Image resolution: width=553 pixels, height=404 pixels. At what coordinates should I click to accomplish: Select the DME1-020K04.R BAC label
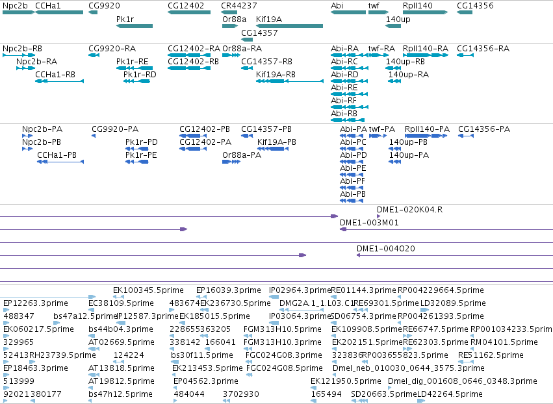409,209
